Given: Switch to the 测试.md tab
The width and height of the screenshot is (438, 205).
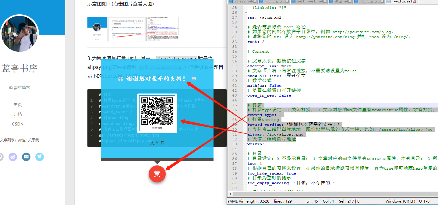Looking at the screenshot, I should pos(340,2).
